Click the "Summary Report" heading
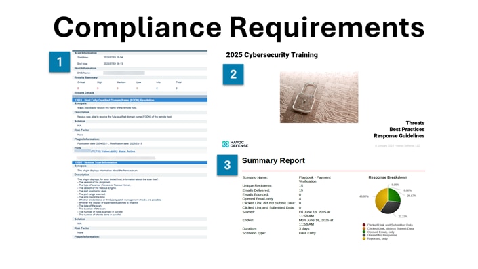 click(273, 160)
